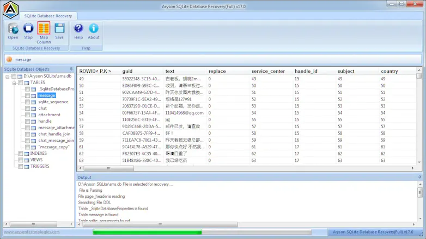Click the table icon beside message node
This screenshot has width=426, height=239.
[x=33, y=96]
